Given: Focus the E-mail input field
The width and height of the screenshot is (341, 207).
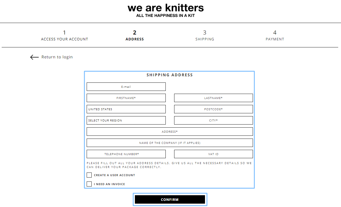Looking at the screenshot, I should [x=126, y=87].
